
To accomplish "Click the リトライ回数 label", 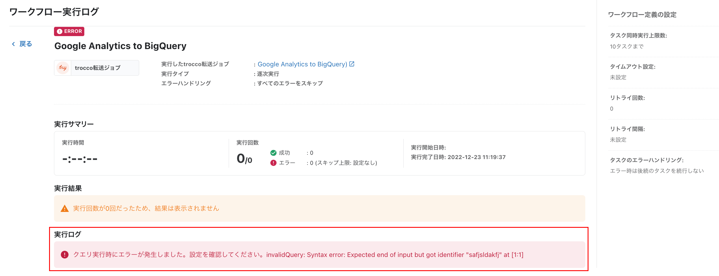I will (x=627, y=98).
